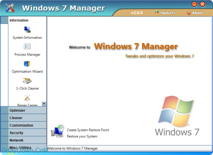Image resolution: width=213 pixels, height=155 pixels.
Task: Expand the Optimizer section
Action: click(23, 111)
